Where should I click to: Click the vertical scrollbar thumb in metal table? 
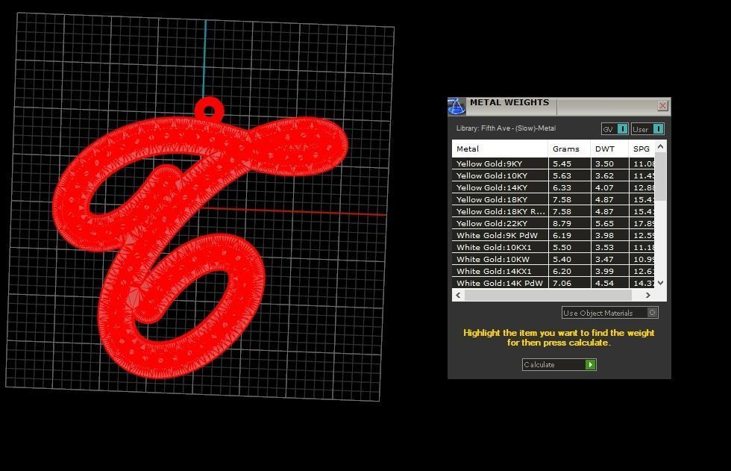click(x=660, y=176)
